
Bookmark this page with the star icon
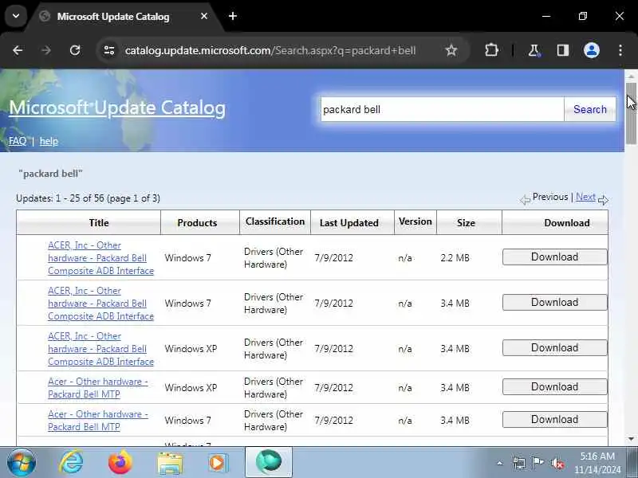(451, 50)
